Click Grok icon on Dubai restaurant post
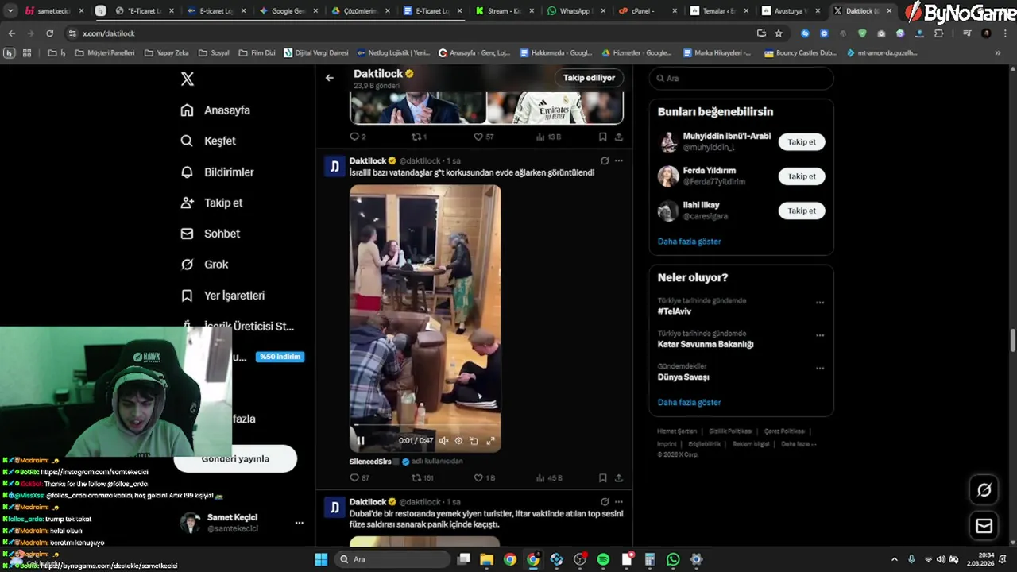Viewport: 1017px width, 572px height. (605, 502)
